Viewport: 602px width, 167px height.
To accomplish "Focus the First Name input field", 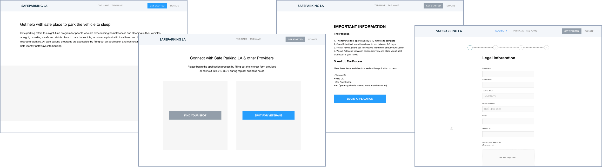I will coord(508,74).
